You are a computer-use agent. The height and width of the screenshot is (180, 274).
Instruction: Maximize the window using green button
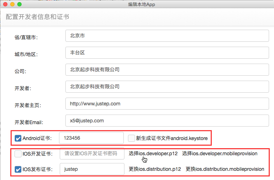pyautogui.click(x=19, y=5)
